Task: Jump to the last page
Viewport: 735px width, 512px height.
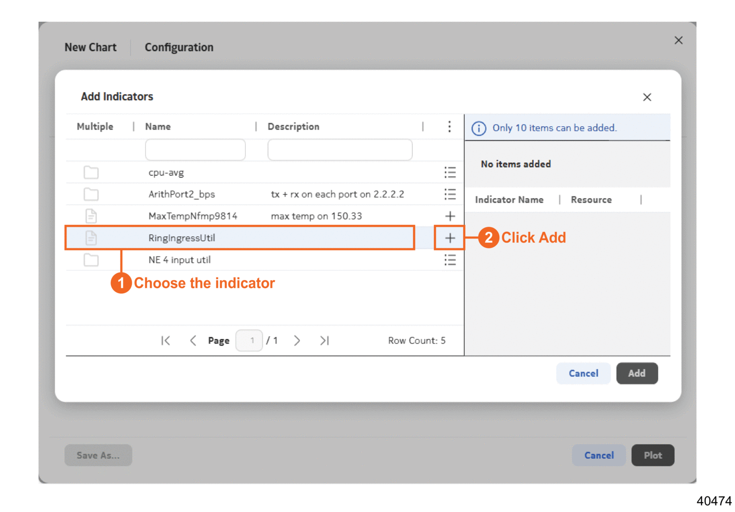Action: click(324, 340)
